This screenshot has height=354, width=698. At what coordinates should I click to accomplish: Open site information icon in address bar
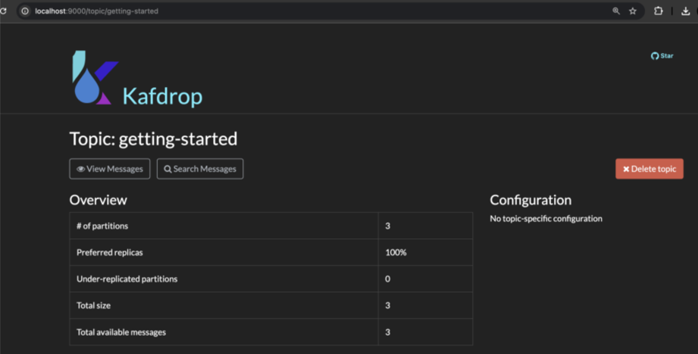[25, 11]
